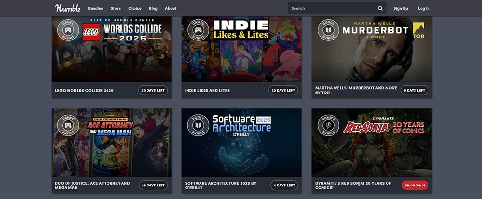Go to Choice in navigation
482x199 pixels.
[135, 8]
